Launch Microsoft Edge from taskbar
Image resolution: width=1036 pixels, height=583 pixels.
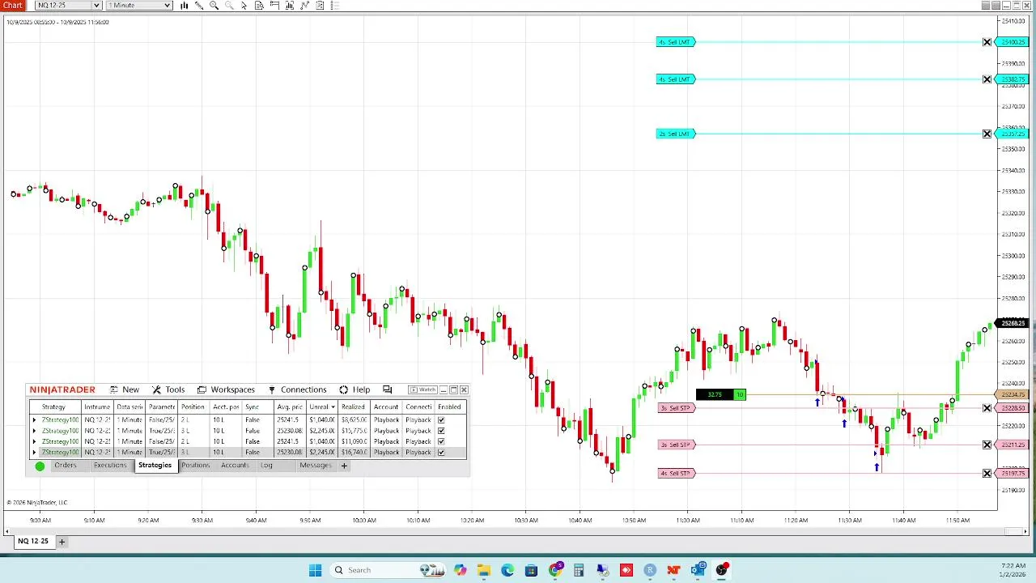coord(507,570)
